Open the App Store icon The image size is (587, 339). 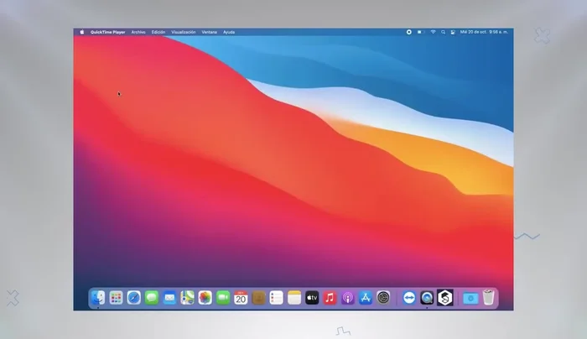pyautogui.click(x=366, y=298)
